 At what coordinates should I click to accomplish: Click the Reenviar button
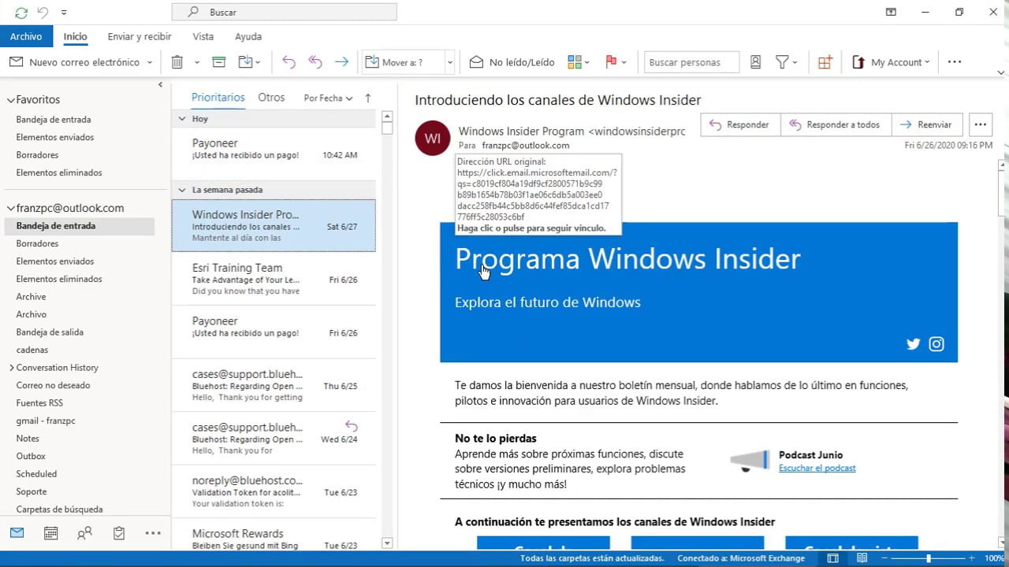coord(927,124)
